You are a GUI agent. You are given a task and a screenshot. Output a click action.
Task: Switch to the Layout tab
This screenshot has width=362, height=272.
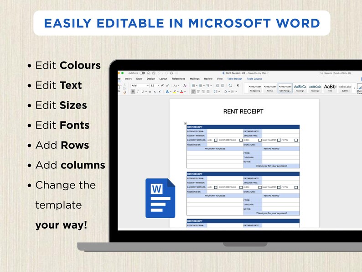tap(163, 79)
